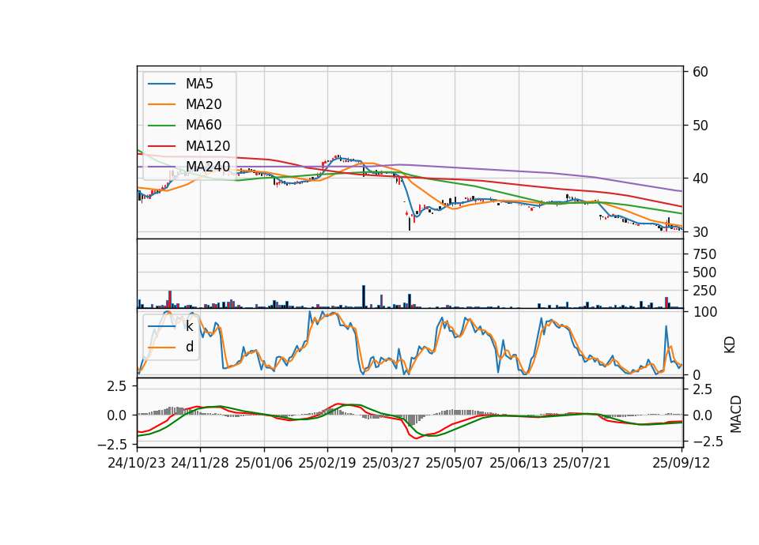Click the d legend label in KD panel

pos(190,347)
